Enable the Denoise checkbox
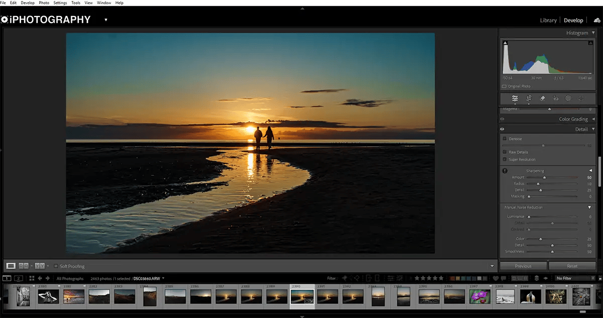Viewport: 603px width, 318px height. [x=505, y=139]
